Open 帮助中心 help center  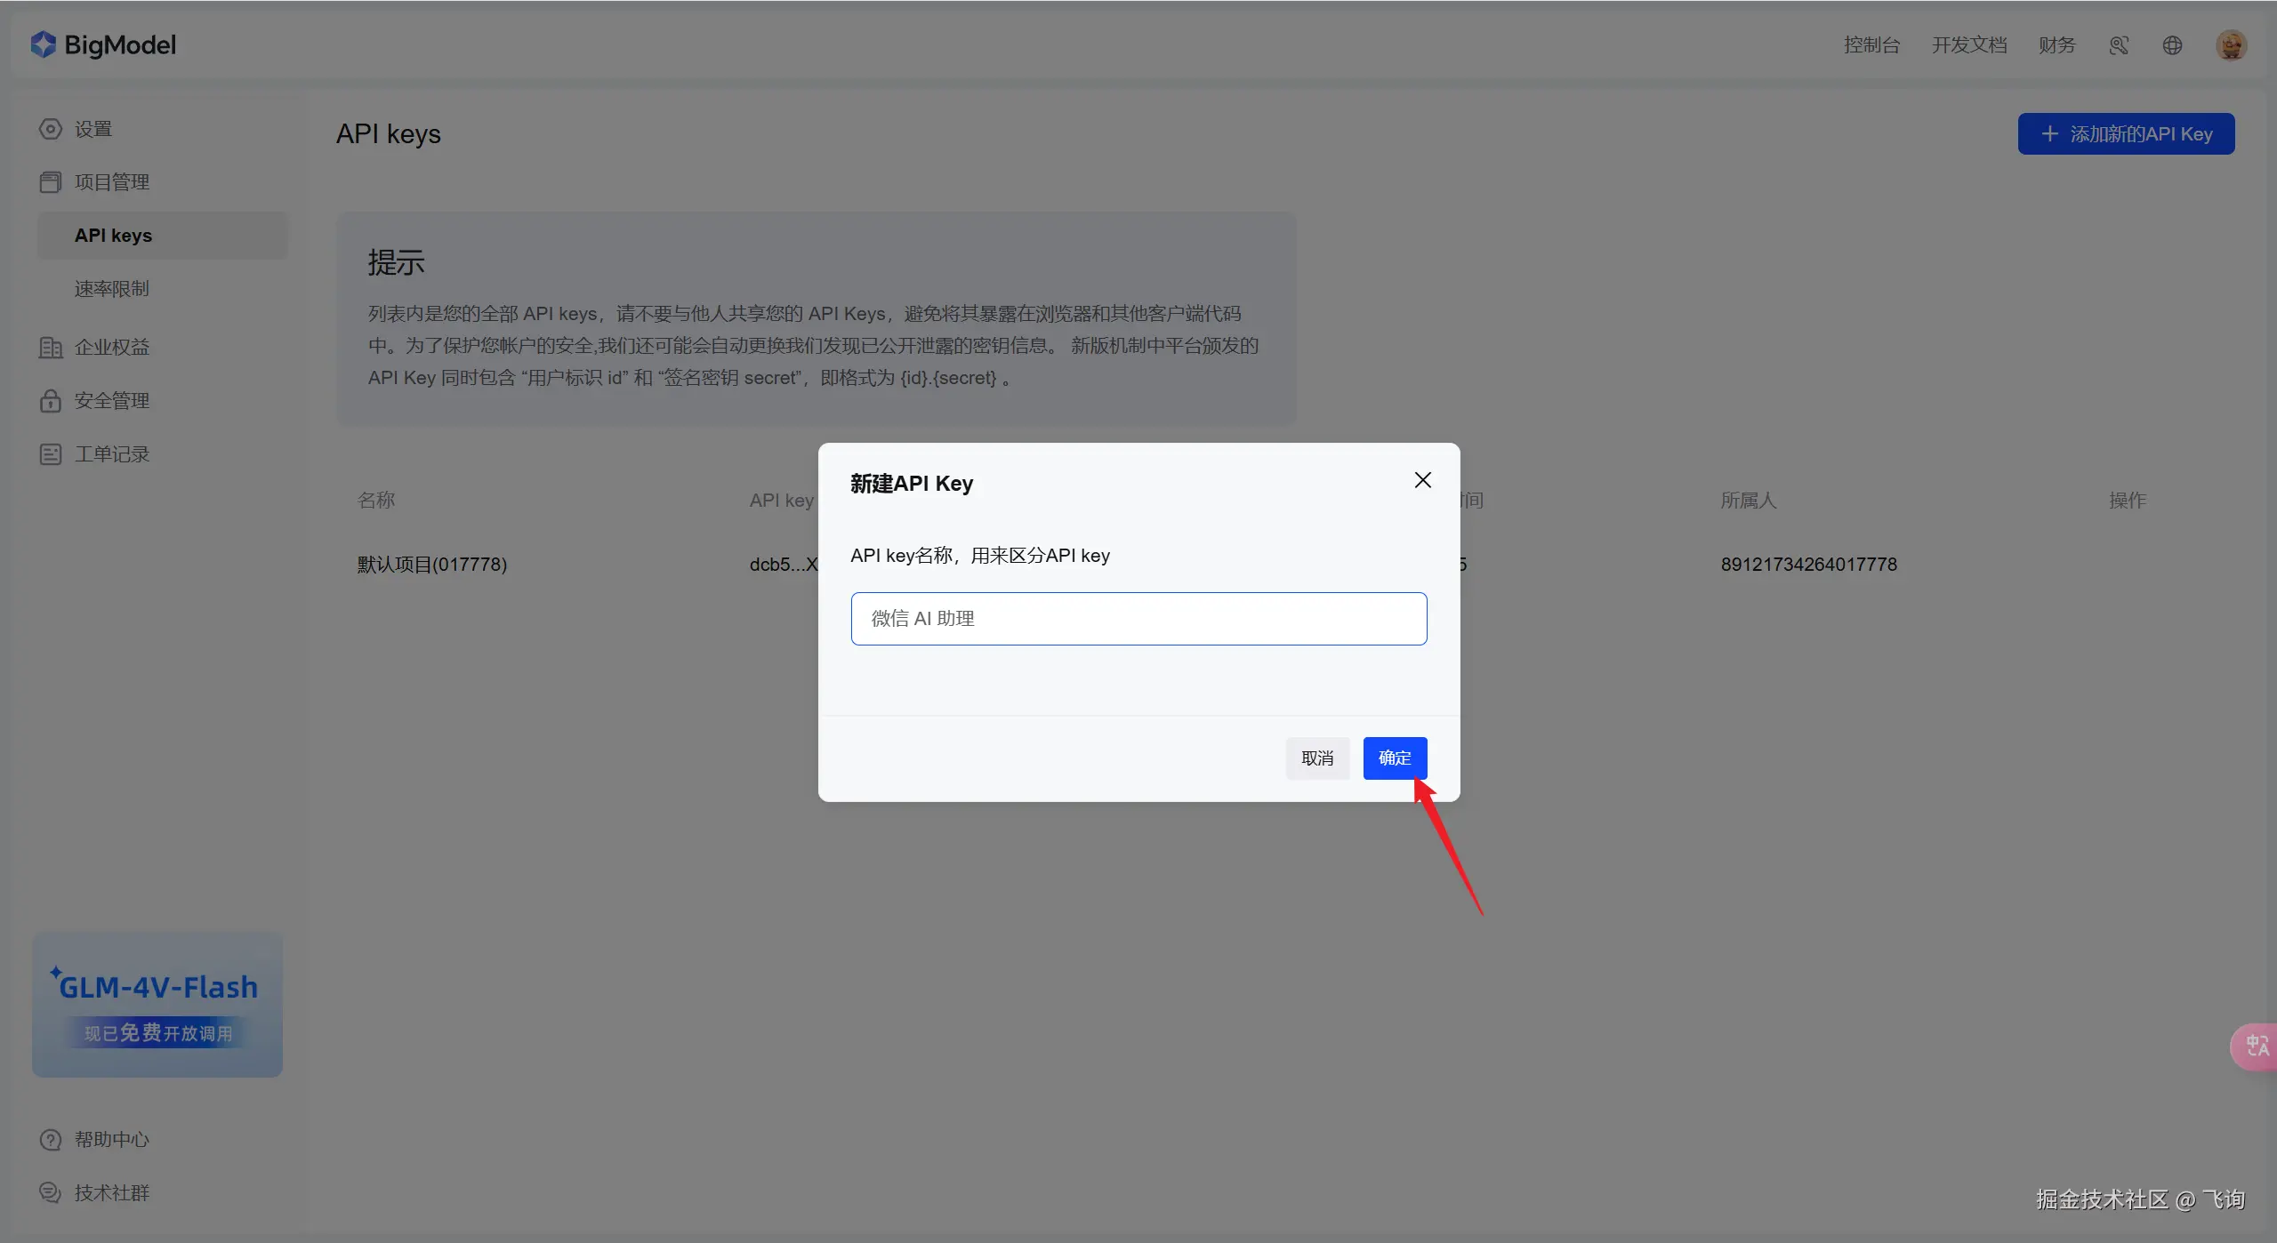(x=110, y=1139)
